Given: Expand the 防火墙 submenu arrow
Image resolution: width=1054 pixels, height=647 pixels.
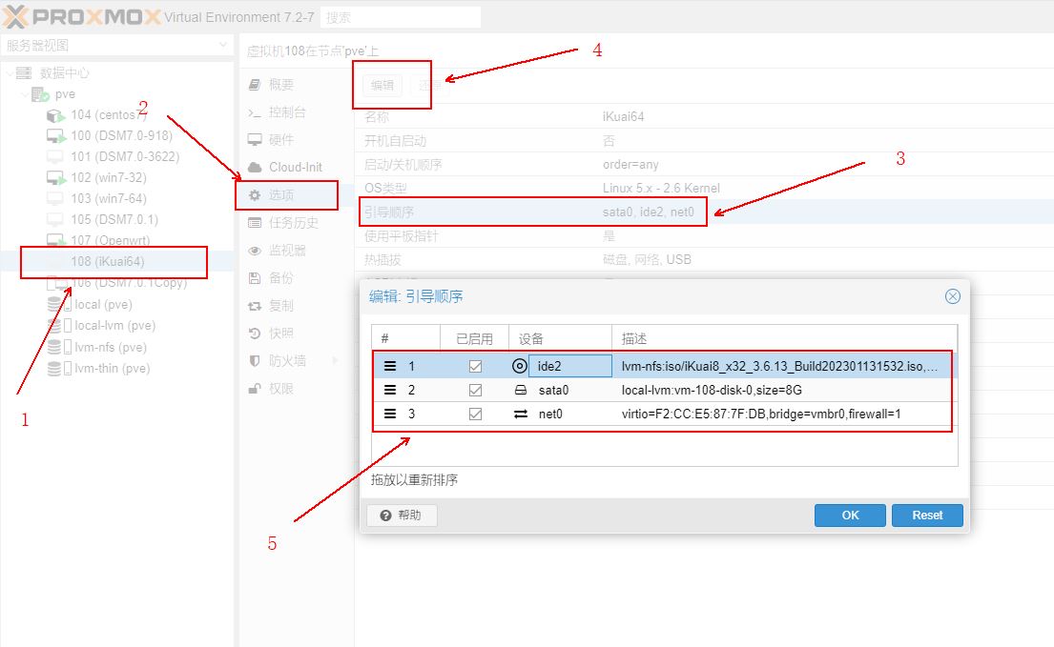Looking at the screenshot, I should (x=336, y=360).
